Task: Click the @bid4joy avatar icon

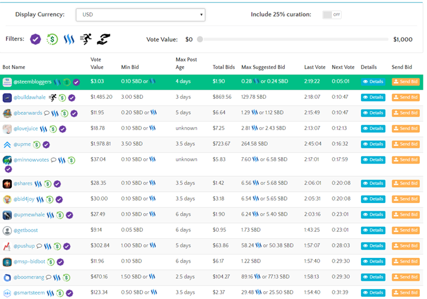Action: (x=7, y=200)
